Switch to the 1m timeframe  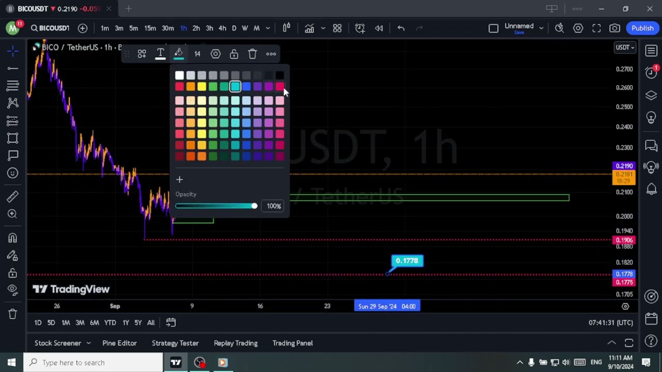[x=105, y=28]
